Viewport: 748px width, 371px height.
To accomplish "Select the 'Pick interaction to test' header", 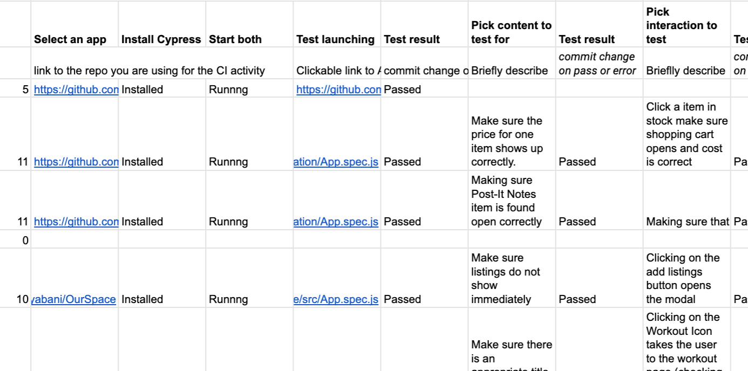I will (x=681, y=25).
